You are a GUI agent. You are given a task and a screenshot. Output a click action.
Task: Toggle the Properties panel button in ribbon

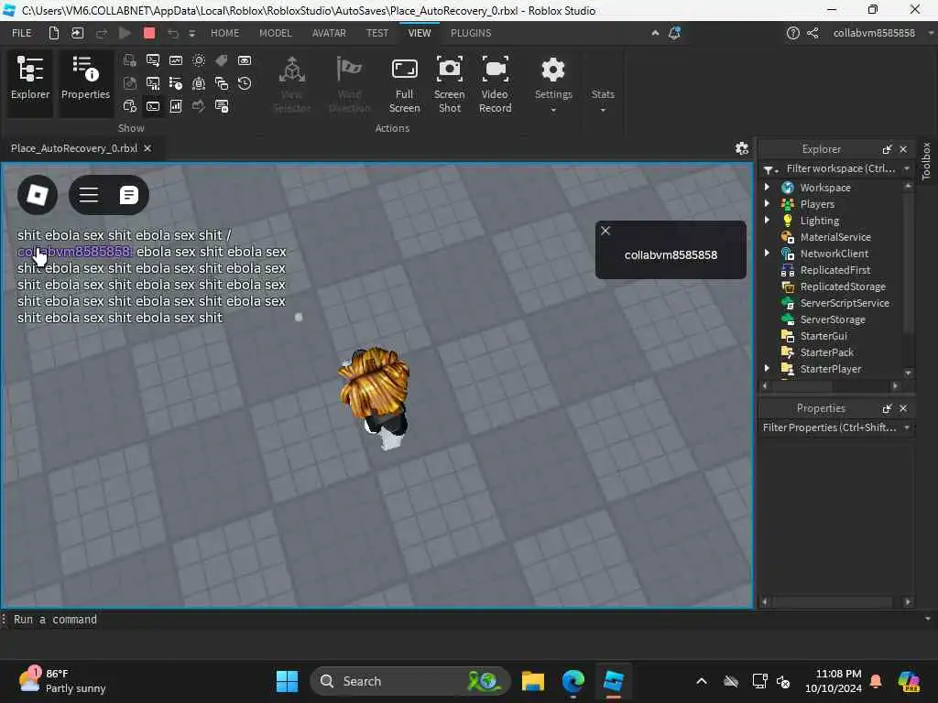(85, 81)
